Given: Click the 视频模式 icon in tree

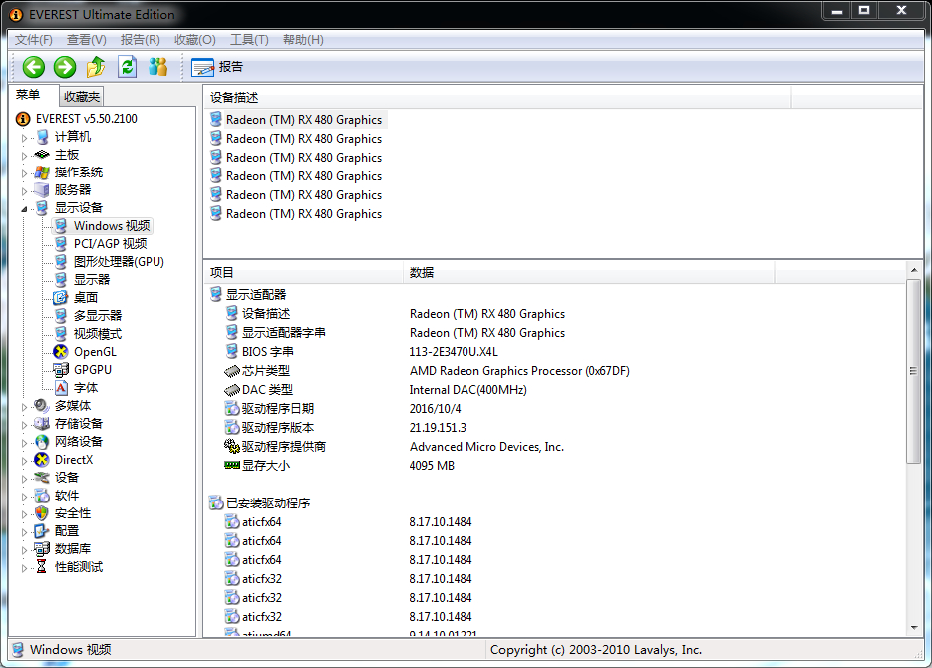Looking at the screenshot, I should tap(61, 334).
